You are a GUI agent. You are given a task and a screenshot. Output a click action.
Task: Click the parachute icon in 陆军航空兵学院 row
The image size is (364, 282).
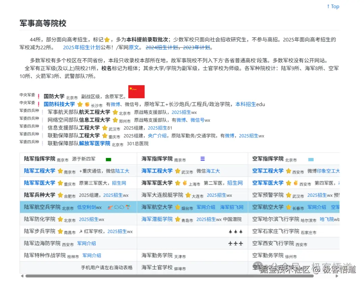(128, 207)
